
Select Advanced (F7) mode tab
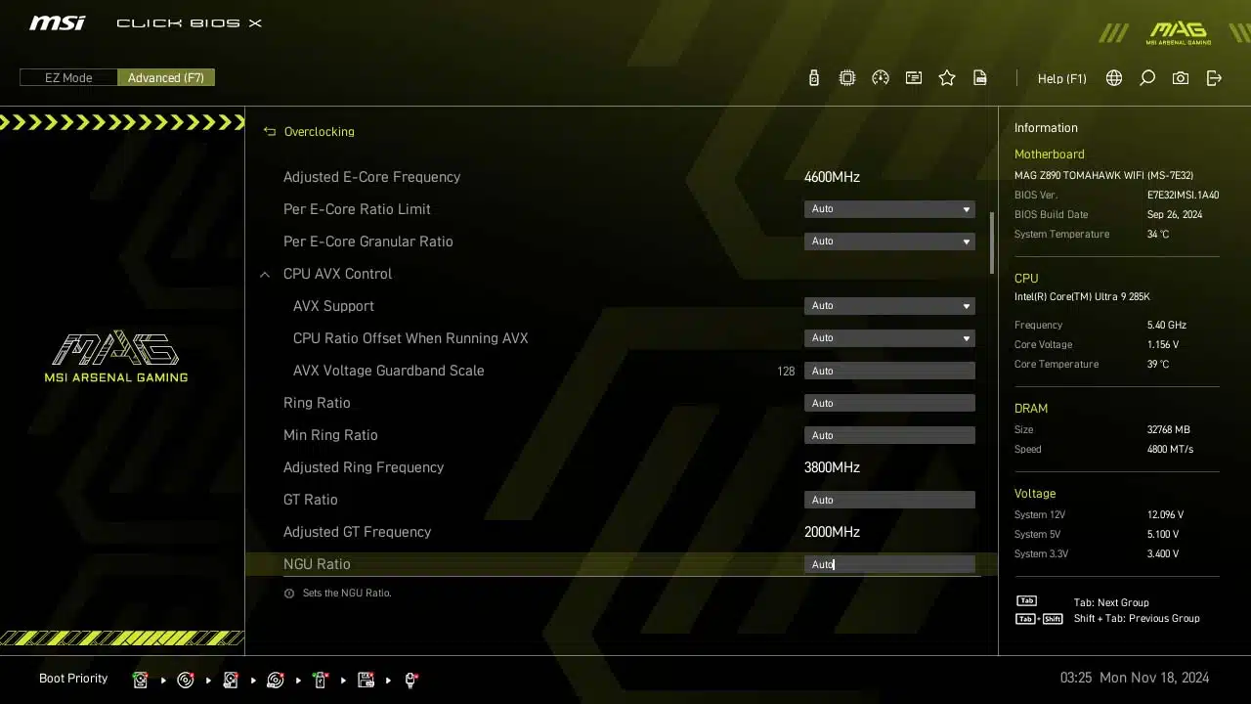click(x=166, y=77)
